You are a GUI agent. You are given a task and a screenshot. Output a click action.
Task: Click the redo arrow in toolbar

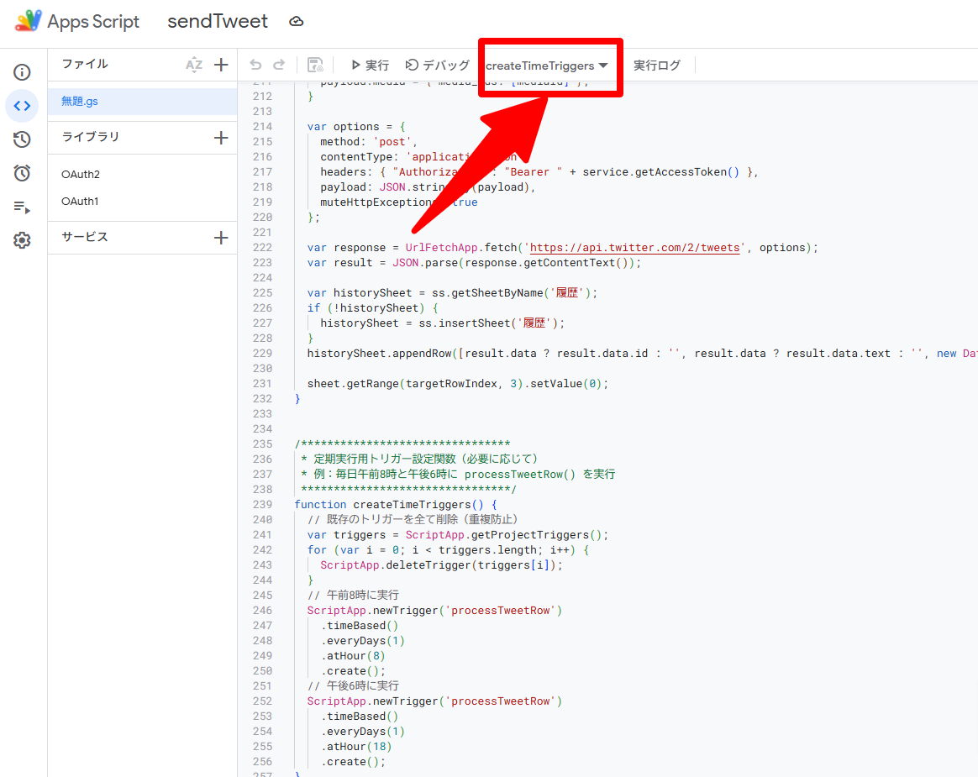(x=279, y=64)
